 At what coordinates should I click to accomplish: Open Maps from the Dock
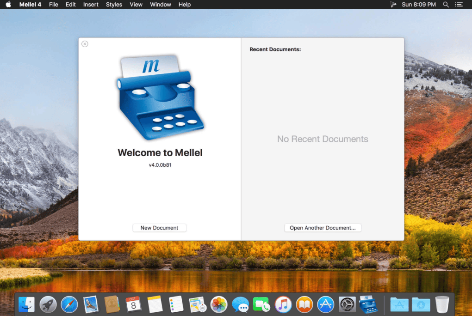(x=198, y=304)
